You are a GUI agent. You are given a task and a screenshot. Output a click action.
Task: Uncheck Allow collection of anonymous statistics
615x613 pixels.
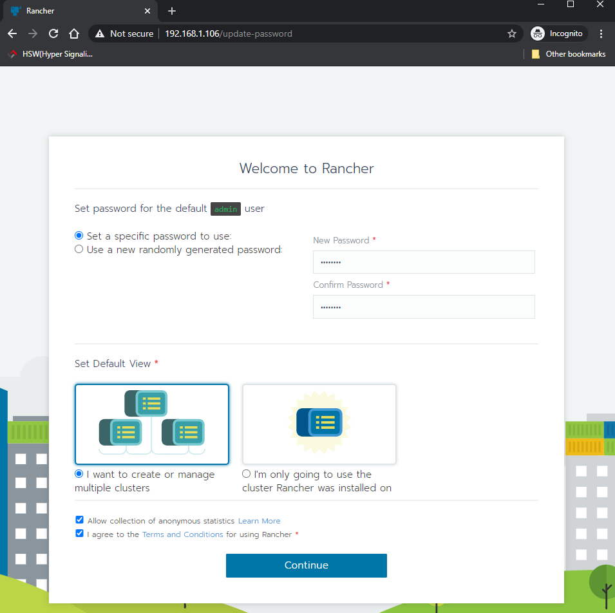pos(80,520)
